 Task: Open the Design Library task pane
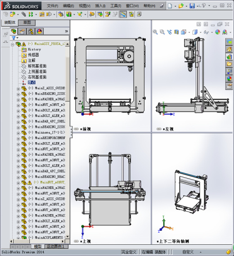pyautogui.click(x=229, y=57)
